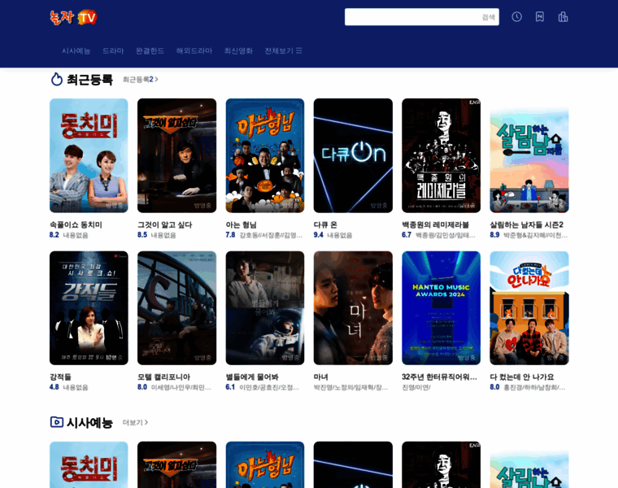Open 아는형님 poster in 시사예능 section
This screenshot has width=618, height=488.
[265, 464]
